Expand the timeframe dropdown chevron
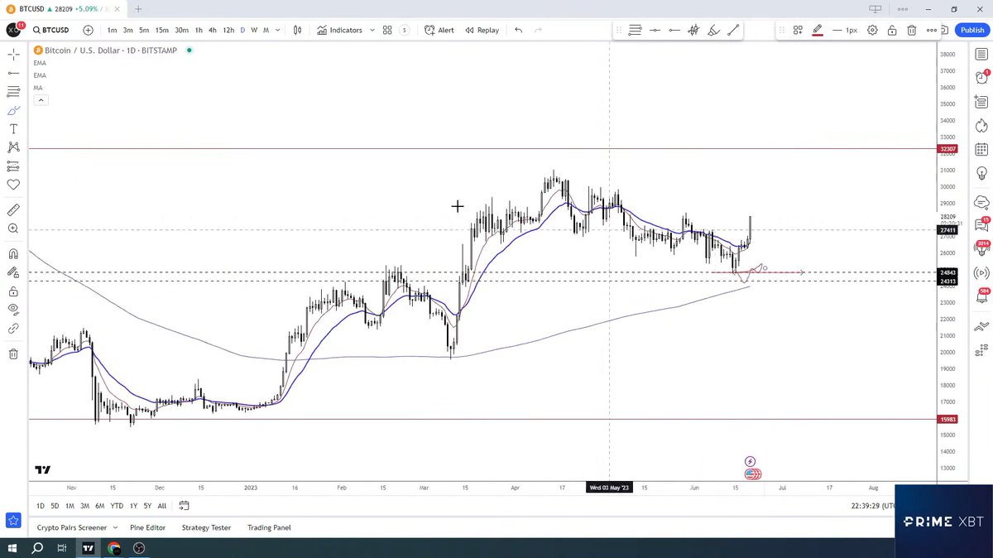This screenshot has height=558, width=993. coord(277,30)
